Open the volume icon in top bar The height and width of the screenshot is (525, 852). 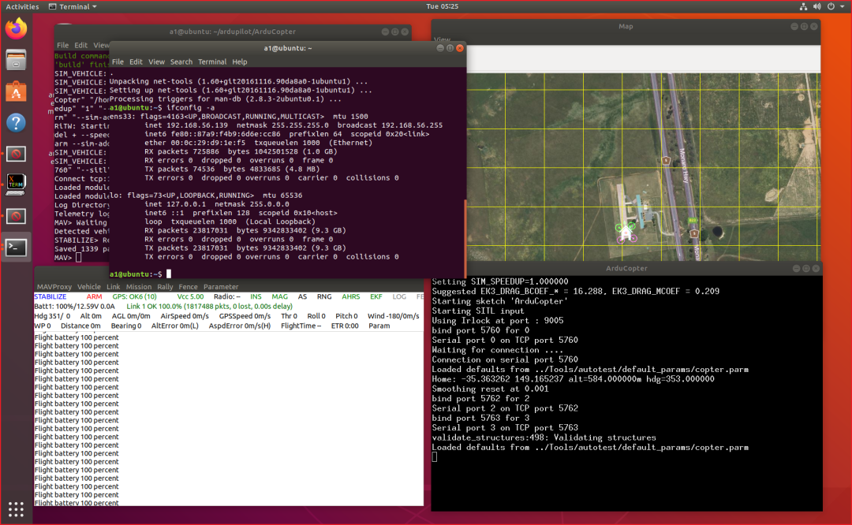click(816, 6)
